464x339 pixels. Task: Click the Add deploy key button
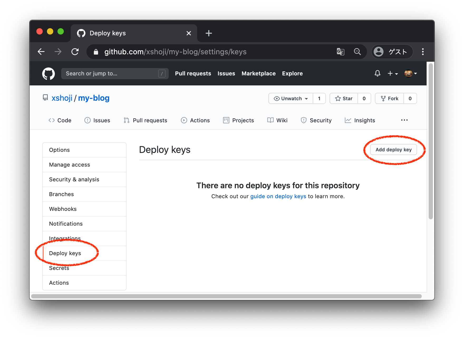tap(393, 150)
